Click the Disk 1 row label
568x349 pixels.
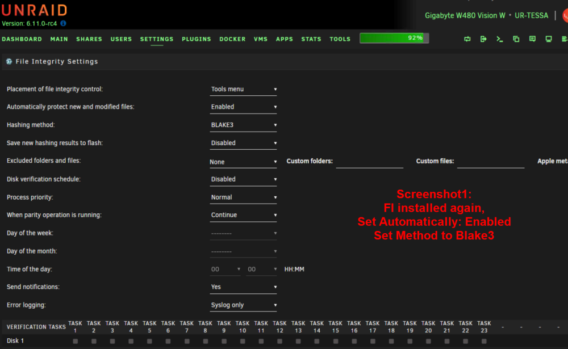[15, 340]
